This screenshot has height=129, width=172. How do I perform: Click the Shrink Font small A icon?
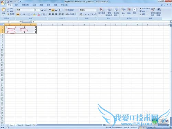click(x=45, y=10)
